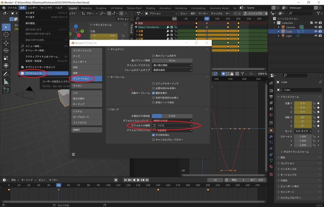Open the Texture properties checker tab
This screenshot has width=324, height=207.
coord(271,174)
